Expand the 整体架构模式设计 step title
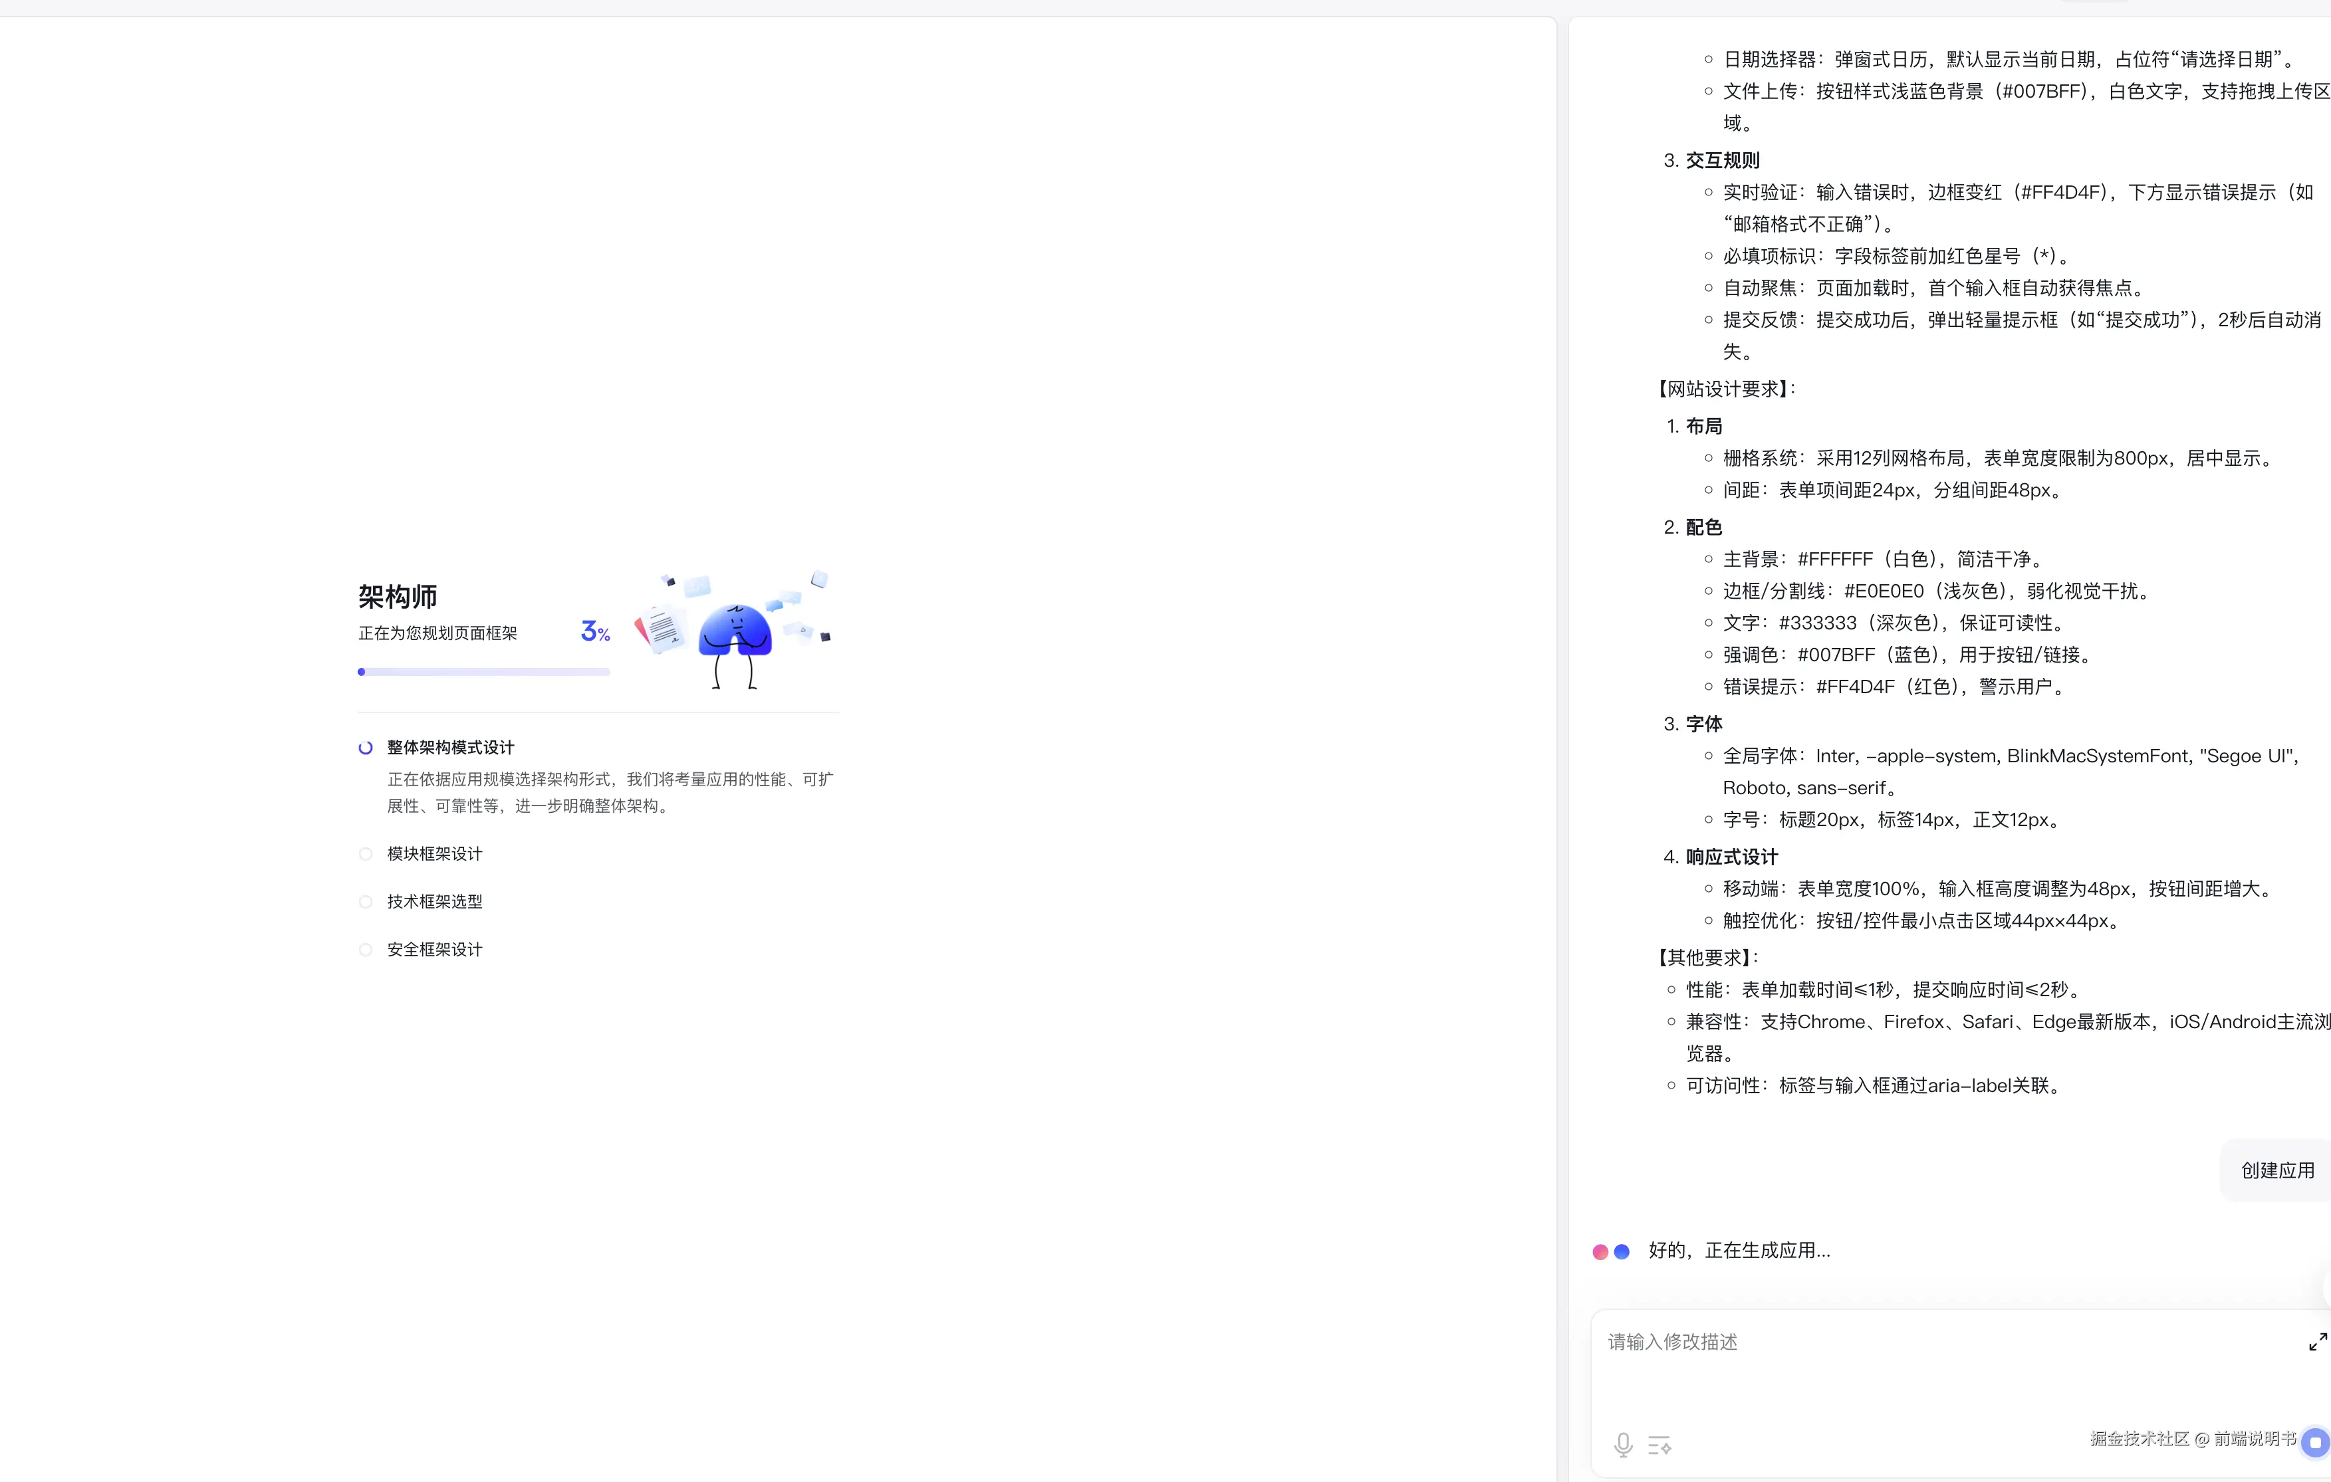Image resolution: width=2331 pixels, height=1482 pixels. coord(450,748)
